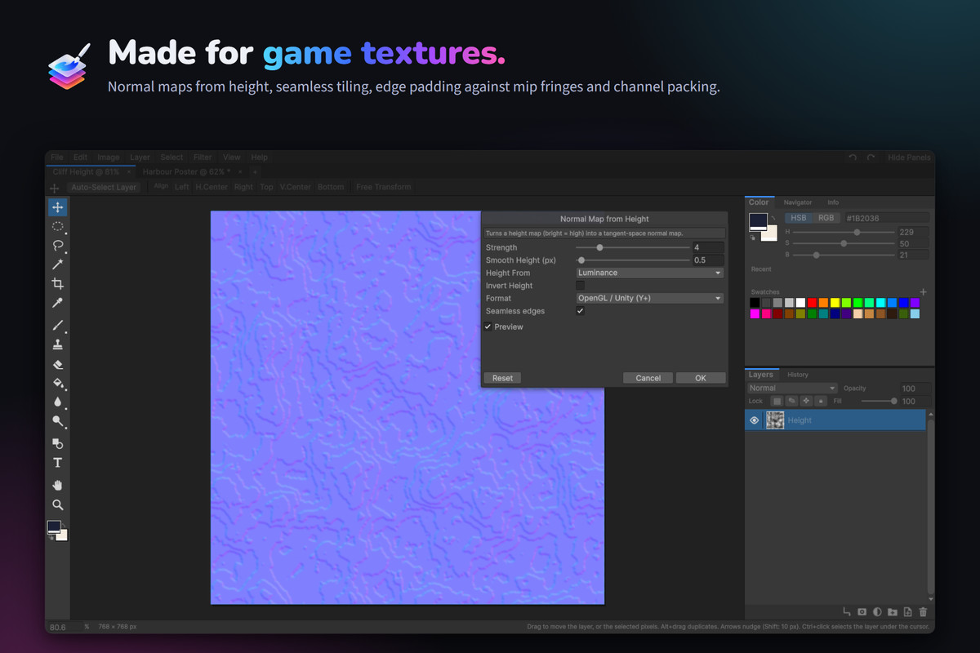Switch color mode to RGB

pyautogui.click(x=826, y=218)
